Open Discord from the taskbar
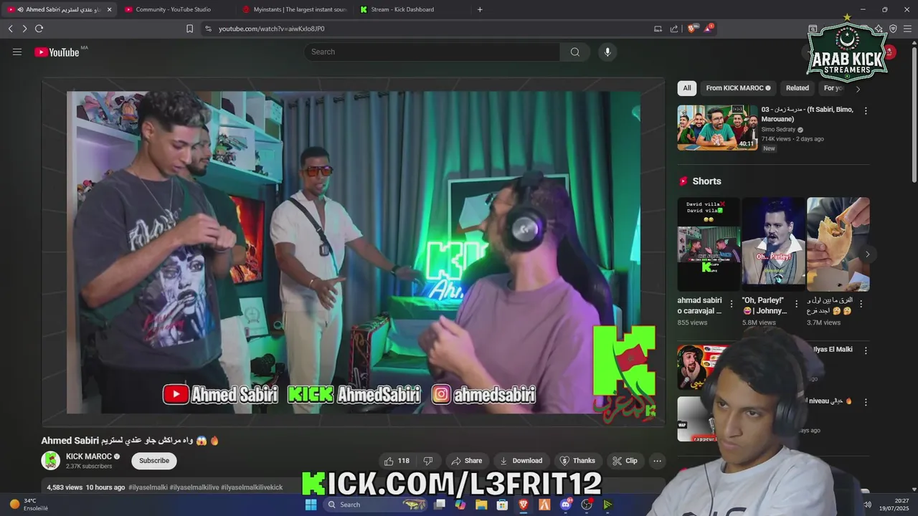 [566, 505]
